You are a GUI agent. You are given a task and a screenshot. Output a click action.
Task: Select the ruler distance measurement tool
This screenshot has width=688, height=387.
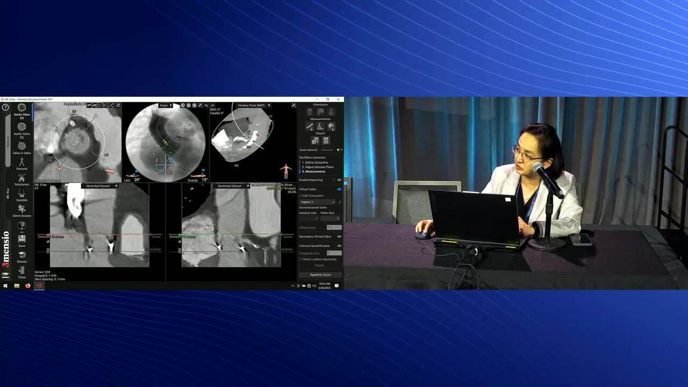pos(310,126)
